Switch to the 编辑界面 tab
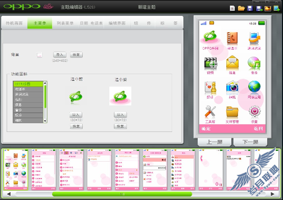The width and height of the screenshot is (283, 200). 117,23
